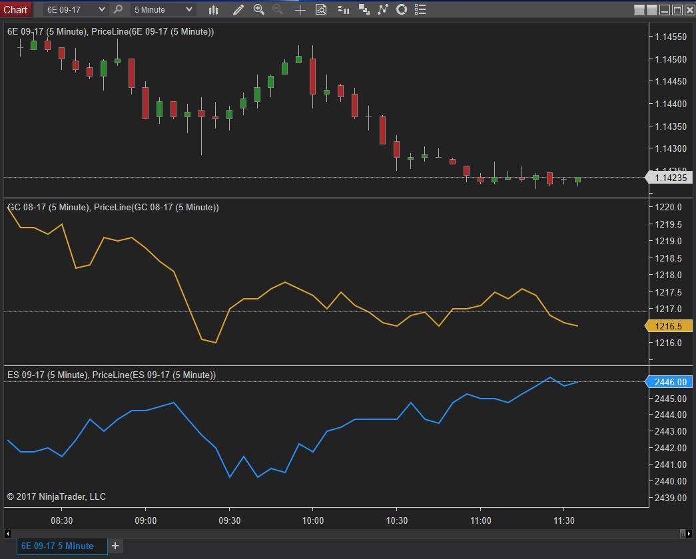The image size is (696, 559).
Task: Expand the 5 Minute interval dropdown
Action: pos(188,9)
